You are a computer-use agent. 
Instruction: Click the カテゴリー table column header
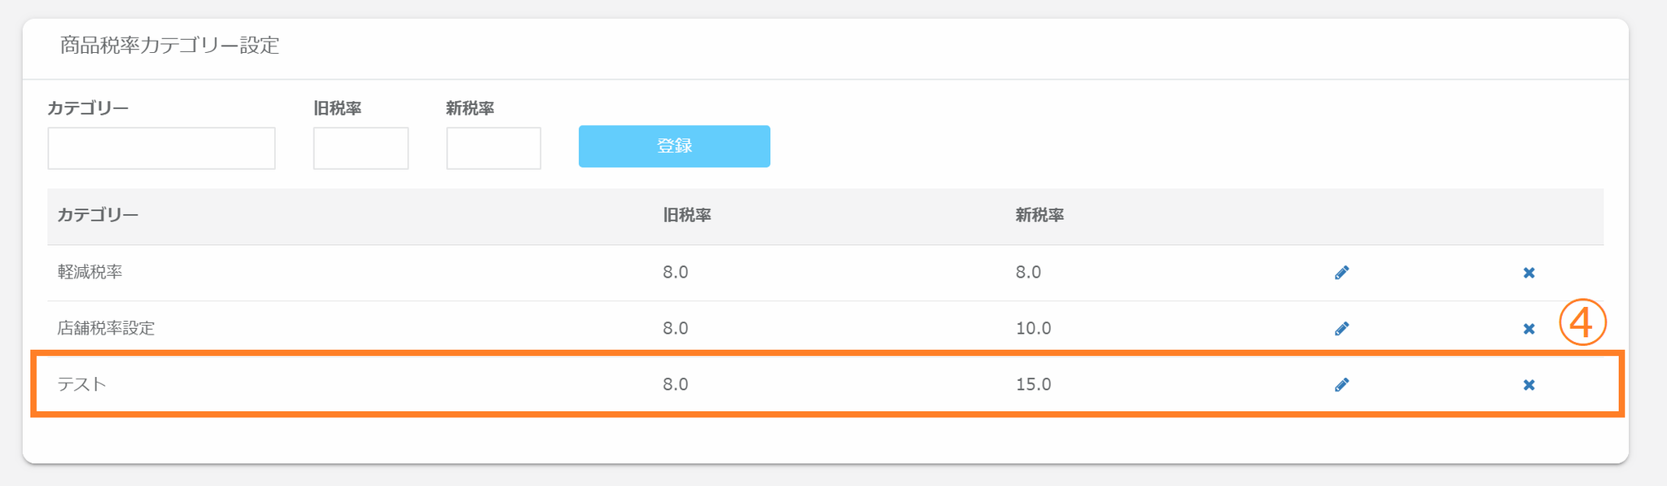pyautogui.click(x=98, y=216)
